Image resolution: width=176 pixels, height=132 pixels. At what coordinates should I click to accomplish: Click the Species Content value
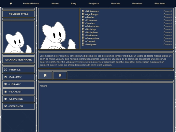(168, 23)
